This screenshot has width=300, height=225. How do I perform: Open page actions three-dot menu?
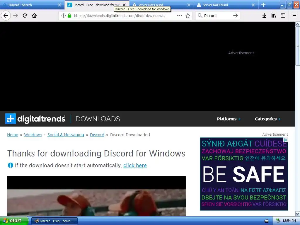(x=180, y=16)
